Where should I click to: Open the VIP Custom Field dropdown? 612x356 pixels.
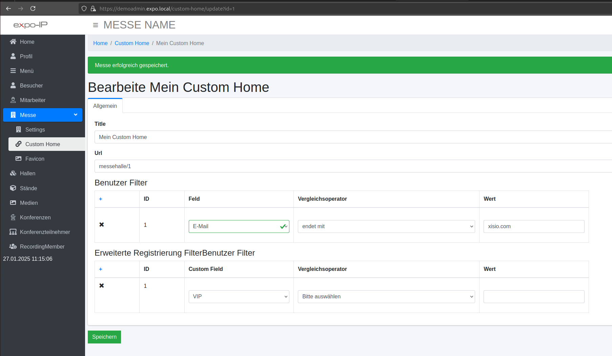point(239,297)
